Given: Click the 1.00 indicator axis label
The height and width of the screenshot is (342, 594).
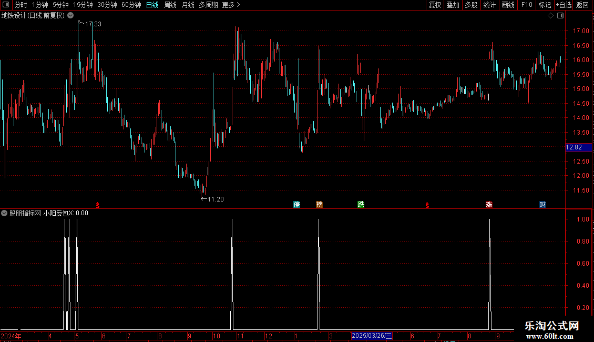Looking at the screenshot, I should pyautogui.click(x=582, y=219).
